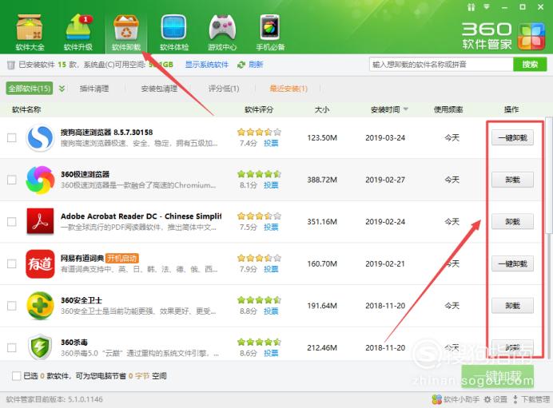Click 卸载 for 360极速浏览器

[x=512, y=180]
